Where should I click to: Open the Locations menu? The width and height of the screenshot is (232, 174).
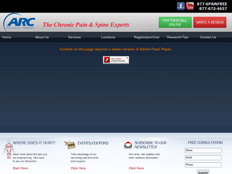coord(108,37)
